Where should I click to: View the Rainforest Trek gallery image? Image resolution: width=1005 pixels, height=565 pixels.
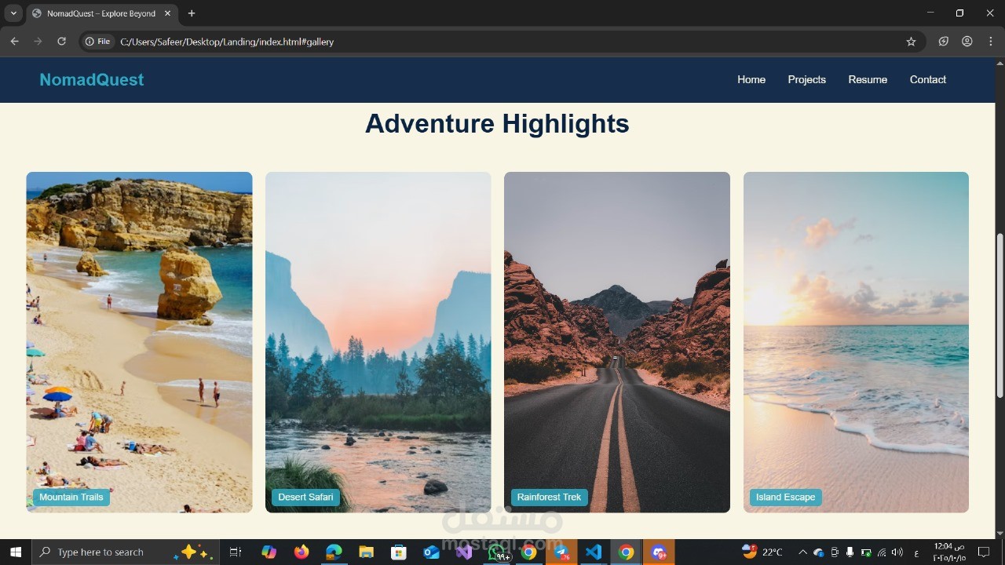616,342
